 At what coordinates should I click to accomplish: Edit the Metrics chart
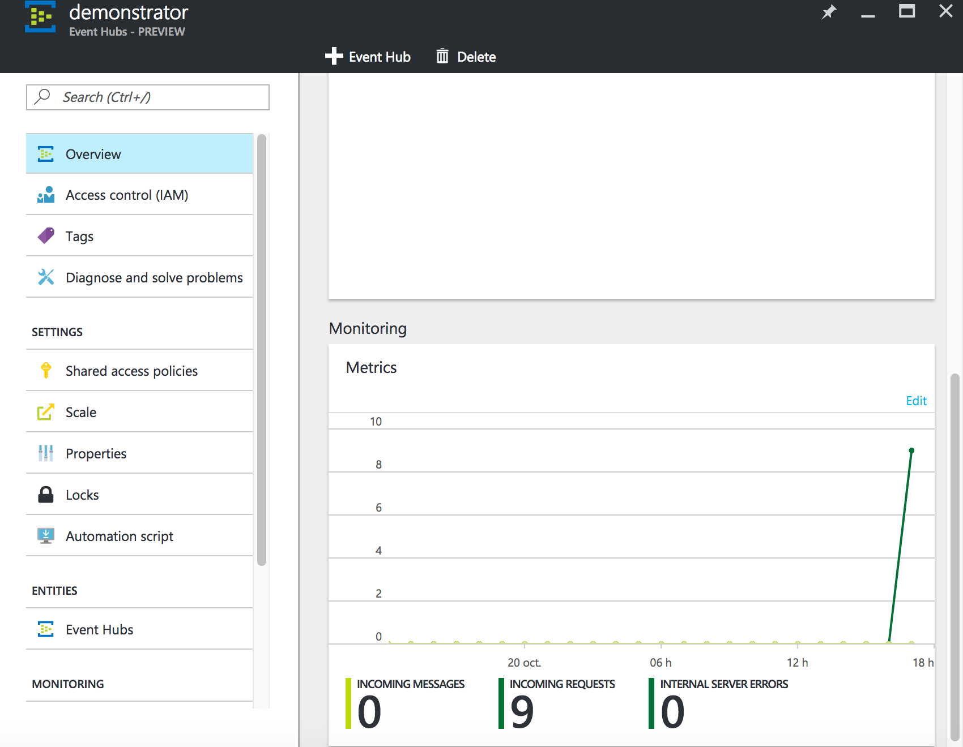click(915, 401)
